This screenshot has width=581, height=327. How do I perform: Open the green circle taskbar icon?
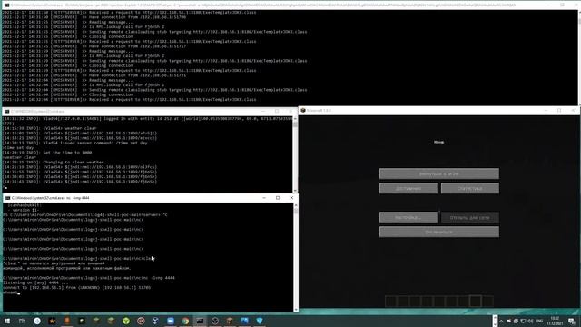coord(126,321)
